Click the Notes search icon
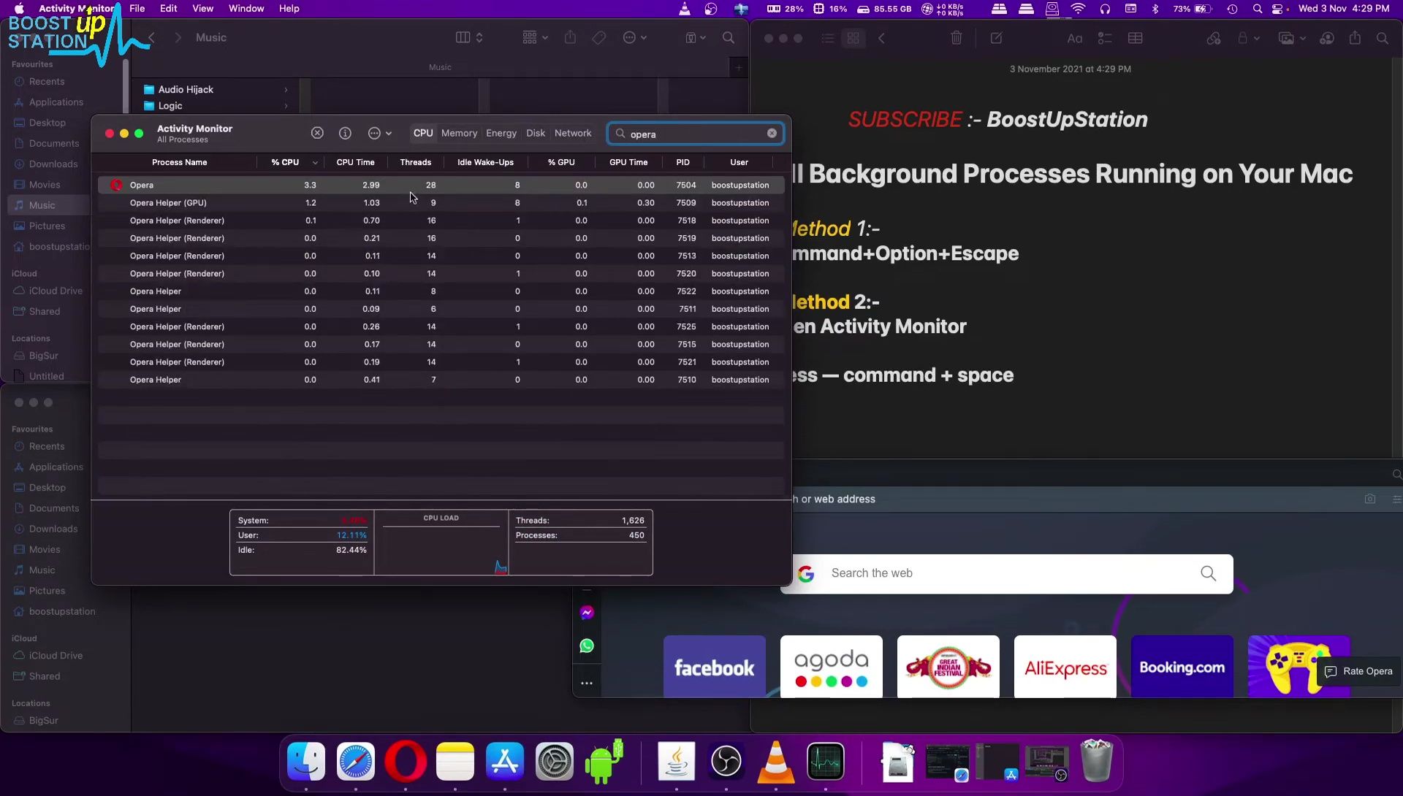The height and width of the screenshot is (796, 1403). 1382,38
